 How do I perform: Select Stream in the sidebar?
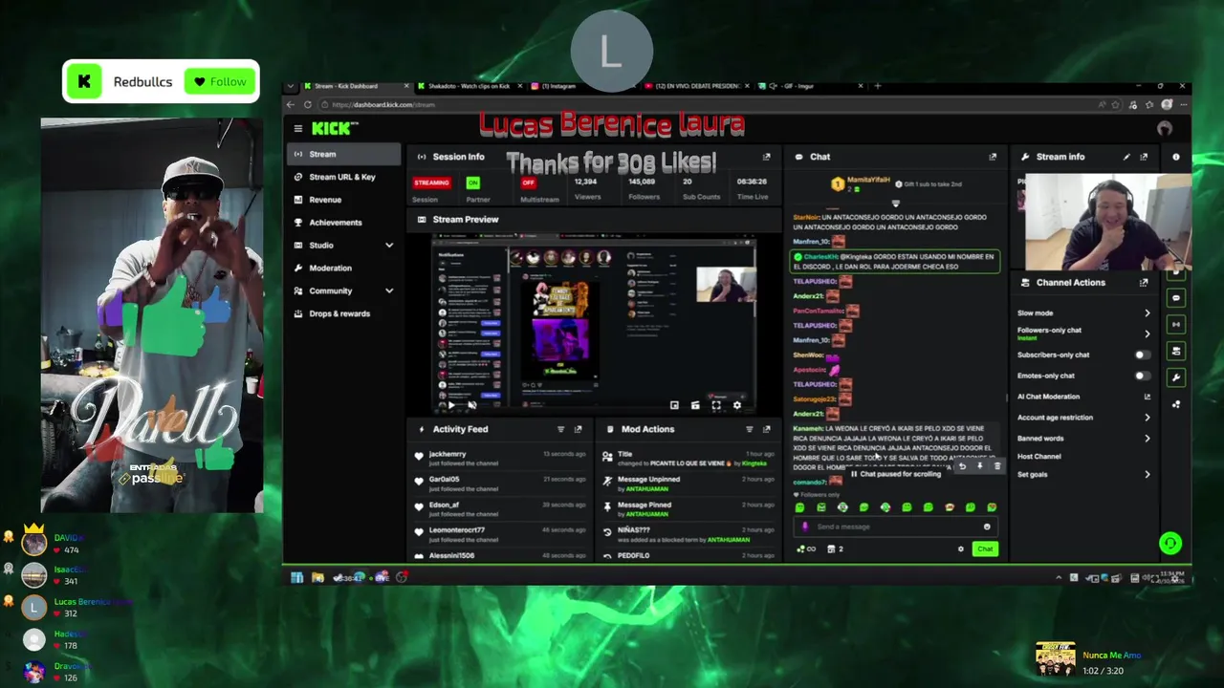[x=344, y=154]
